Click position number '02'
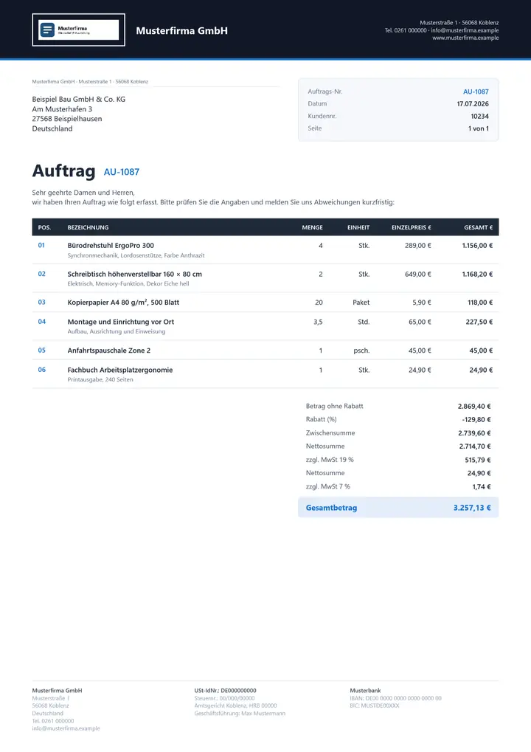531x752 pixels. coord(42,274)
